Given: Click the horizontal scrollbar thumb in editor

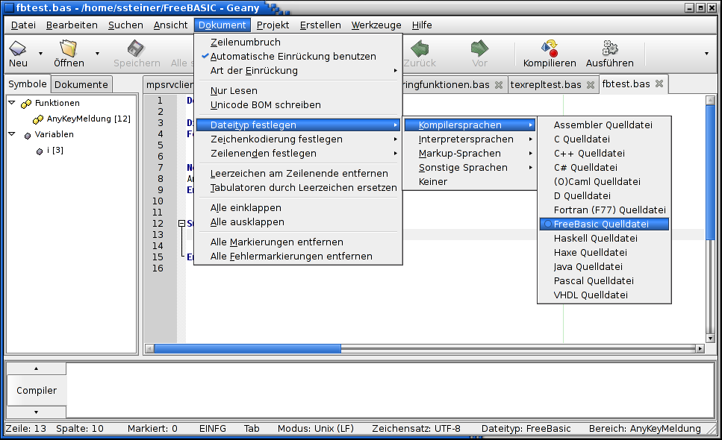Looking at the screenshot, I should pos(248,349).
